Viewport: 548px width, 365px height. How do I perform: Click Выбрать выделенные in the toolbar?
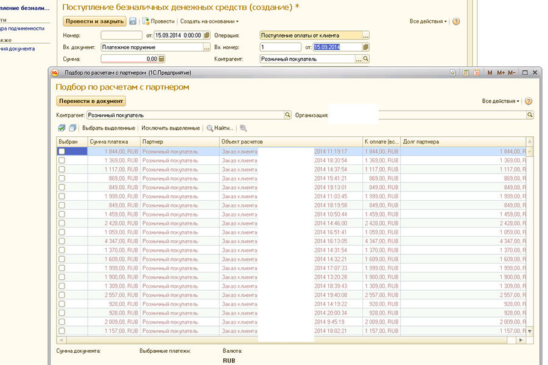108,128
